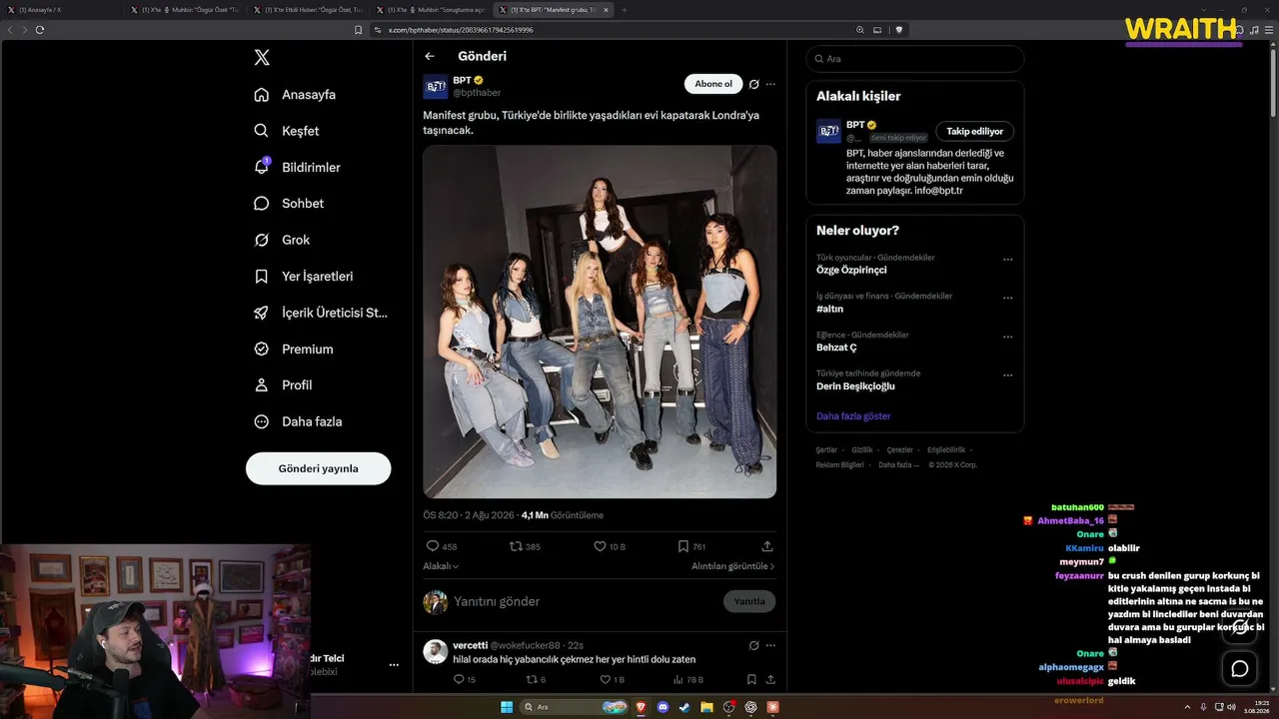Share vercetti's reply
1279x719 pixels.
click(770, 679)
